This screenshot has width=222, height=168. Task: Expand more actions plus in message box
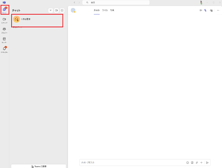201,163
